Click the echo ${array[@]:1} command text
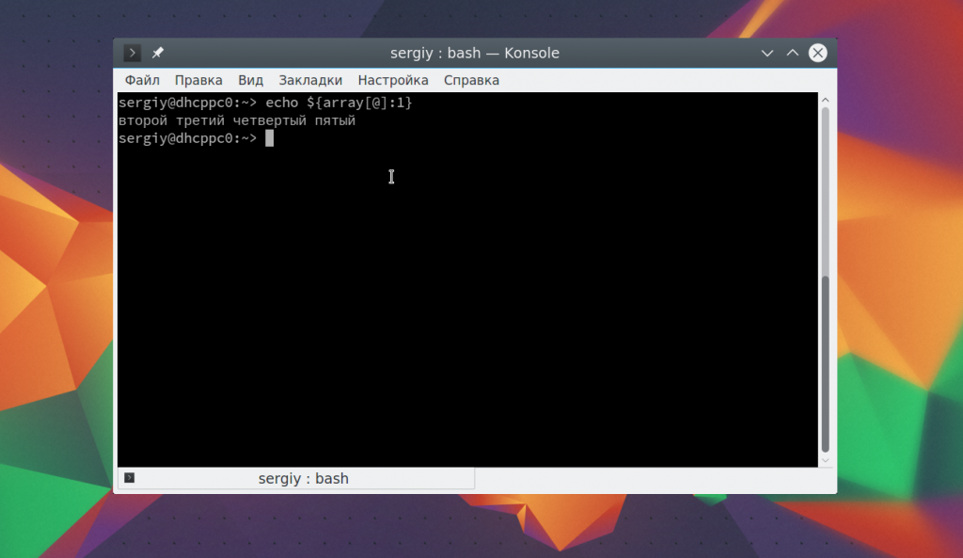Viewport: 963px width, 558px height. point(339,103)
